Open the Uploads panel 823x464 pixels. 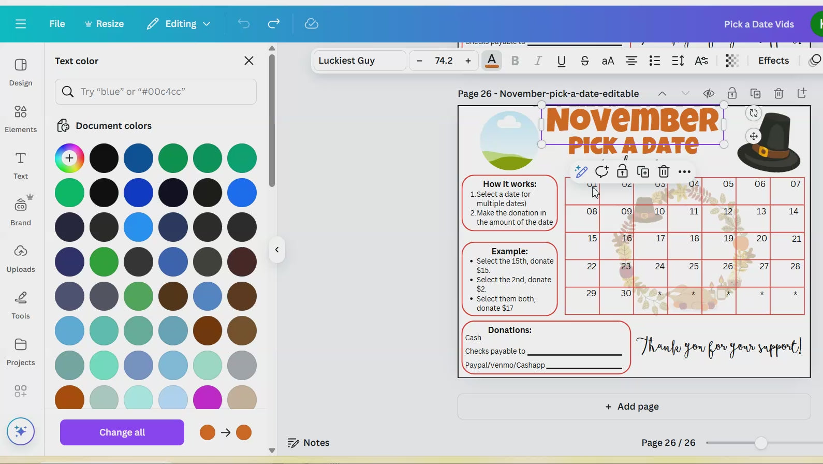(x=21, y=258)
